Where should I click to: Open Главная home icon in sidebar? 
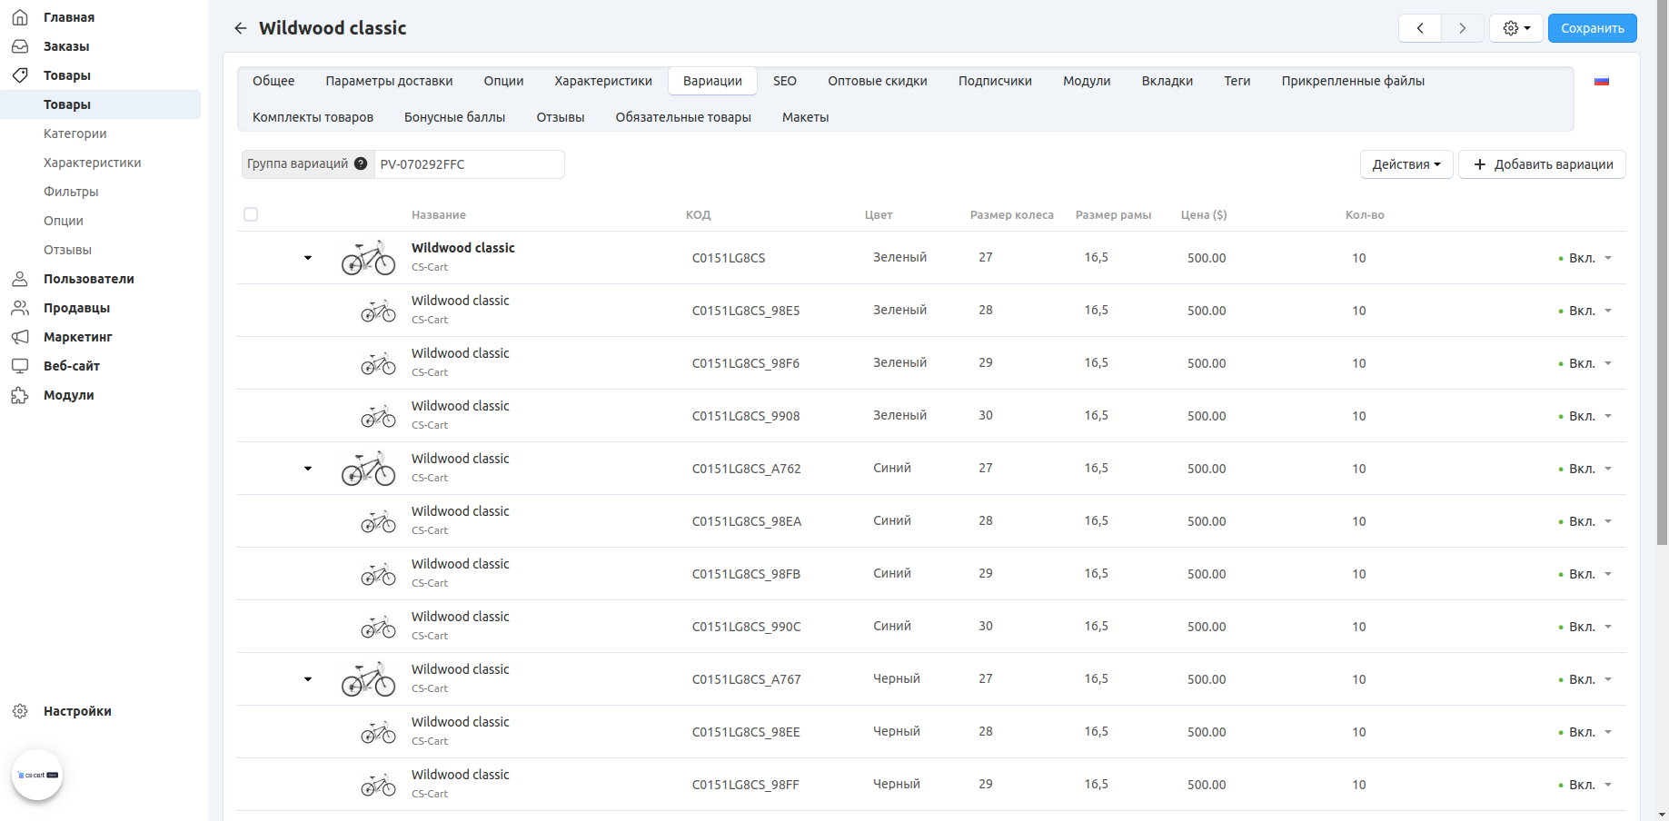(x=20, y=17)
